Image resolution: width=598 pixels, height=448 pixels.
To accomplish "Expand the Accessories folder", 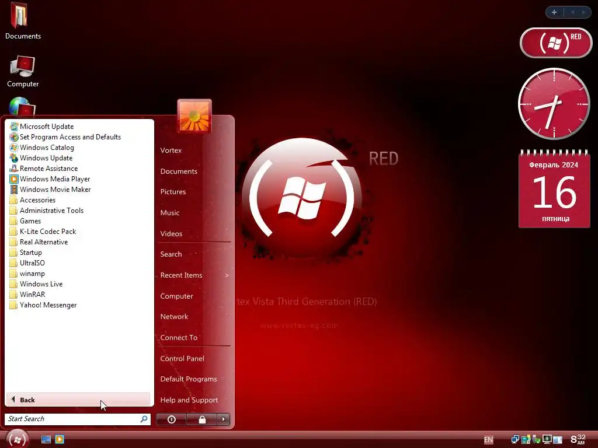I will (x=33, y=200).
